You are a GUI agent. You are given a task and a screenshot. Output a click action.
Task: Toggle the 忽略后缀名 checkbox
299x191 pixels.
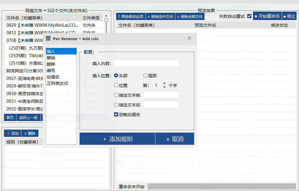pyautogui.click(x=116, y=115)
